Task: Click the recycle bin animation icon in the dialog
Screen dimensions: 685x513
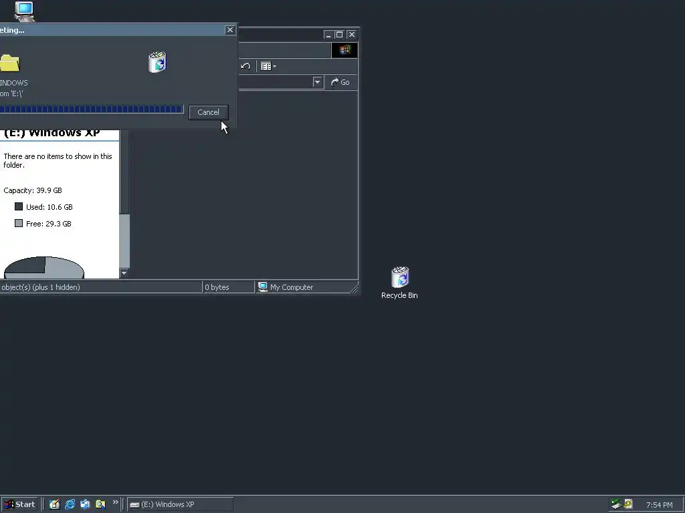Action: click(157, 62)
